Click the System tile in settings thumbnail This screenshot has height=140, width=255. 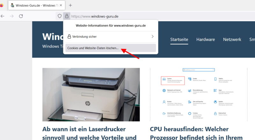tap(173, 80)
